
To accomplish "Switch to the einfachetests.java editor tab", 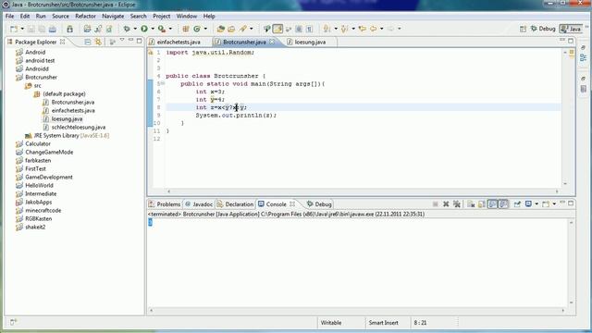I will coord(179,42).
